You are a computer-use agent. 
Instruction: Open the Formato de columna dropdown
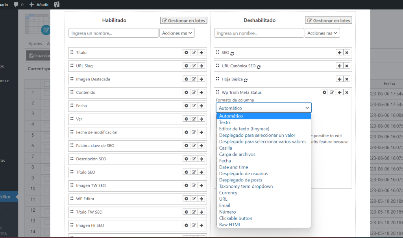[263, 107]
